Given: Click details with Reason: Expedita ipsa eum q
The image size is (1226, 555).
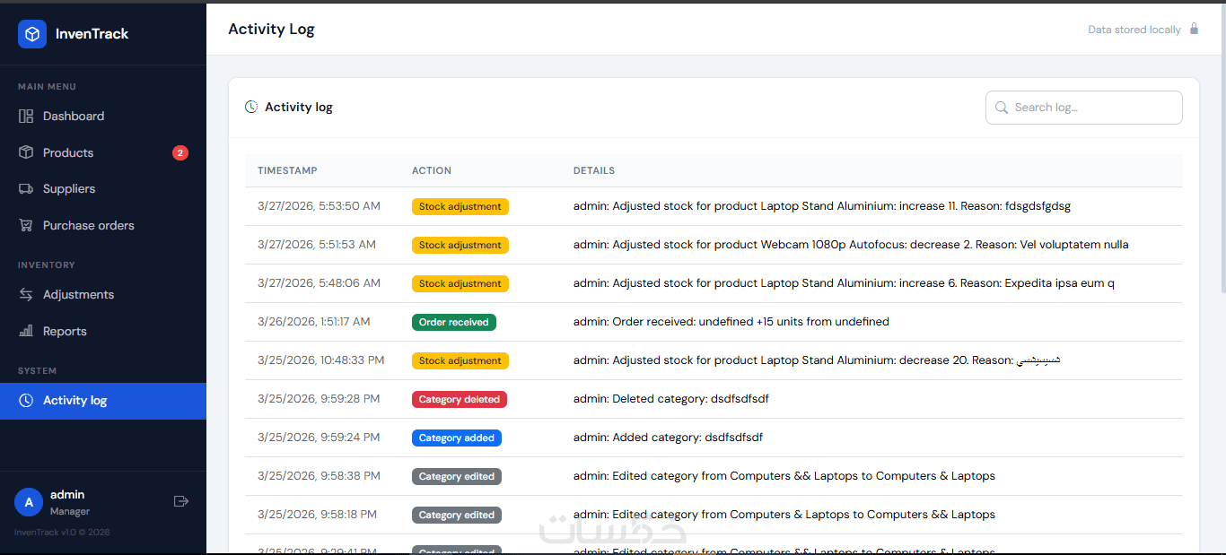Looking at the screenshot, I should click(844, 283).
